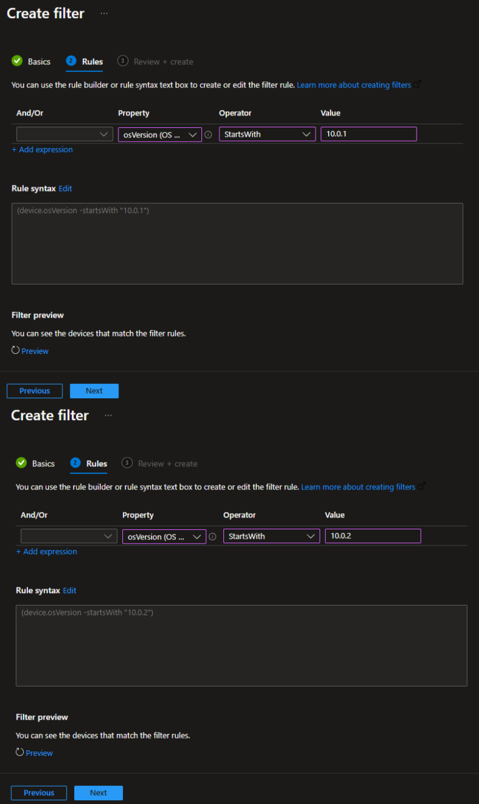Add a new rule via Add expression
Screen dimensions: 479x804
click(x=42, y=149)
